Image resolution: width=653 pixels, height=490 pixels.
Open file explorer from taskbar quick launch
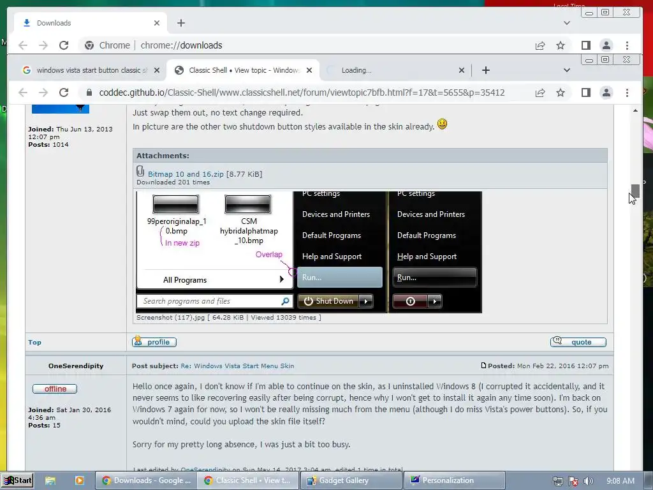coord(50,480)
